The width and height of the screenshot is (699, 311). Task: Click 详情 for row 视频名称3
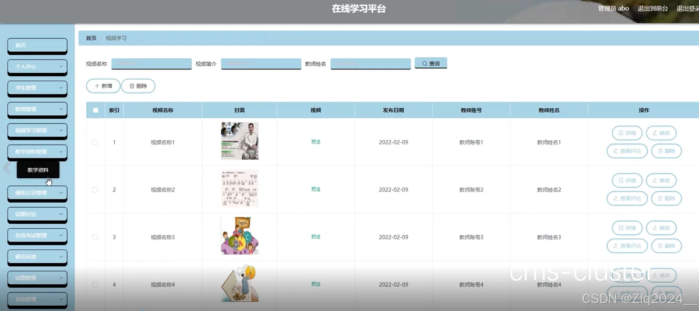[627, 228]
